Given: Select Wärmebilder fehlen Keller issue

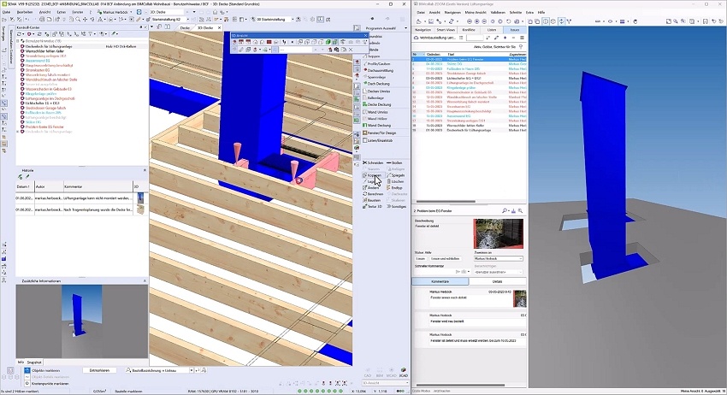Looking at the screenshot, I should [x=44, y=51].
